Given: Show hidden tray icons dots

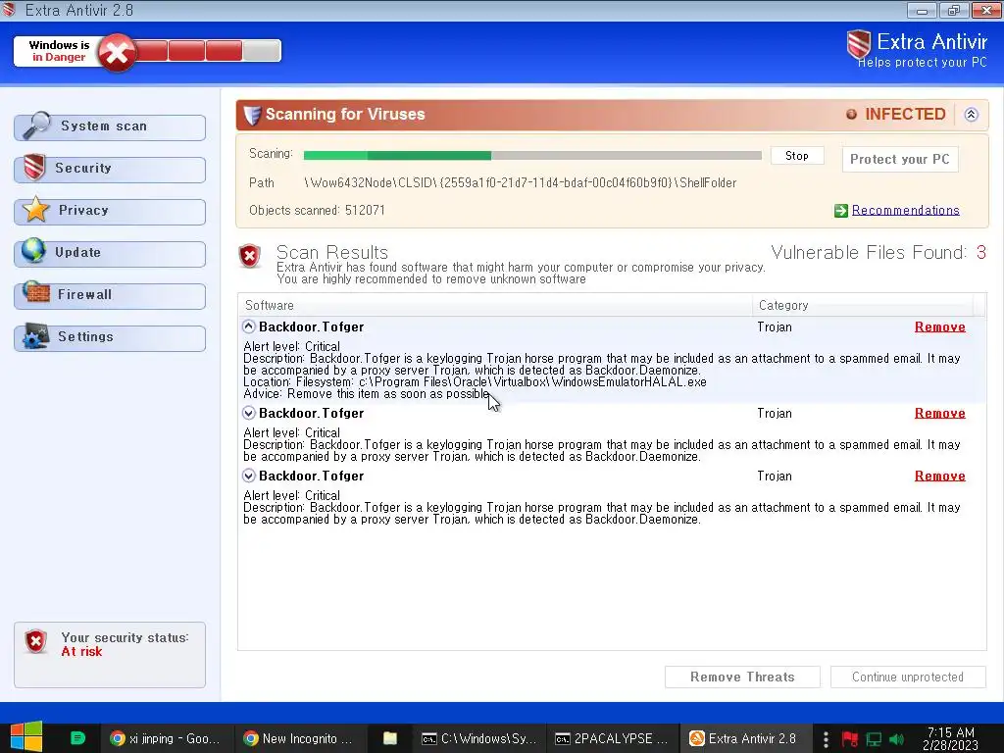Looking at the screenshot, I should click(x=826, y=739).
